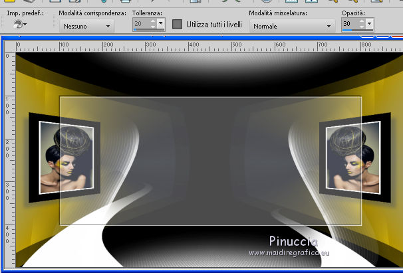Decrease Opacità with the down stepper arrow
This screenshot has height=273, width=403.
[362, 26]
